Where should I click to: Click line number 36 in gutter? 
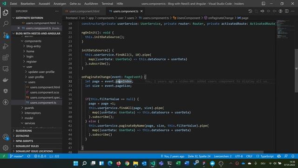tap(70, 99)
